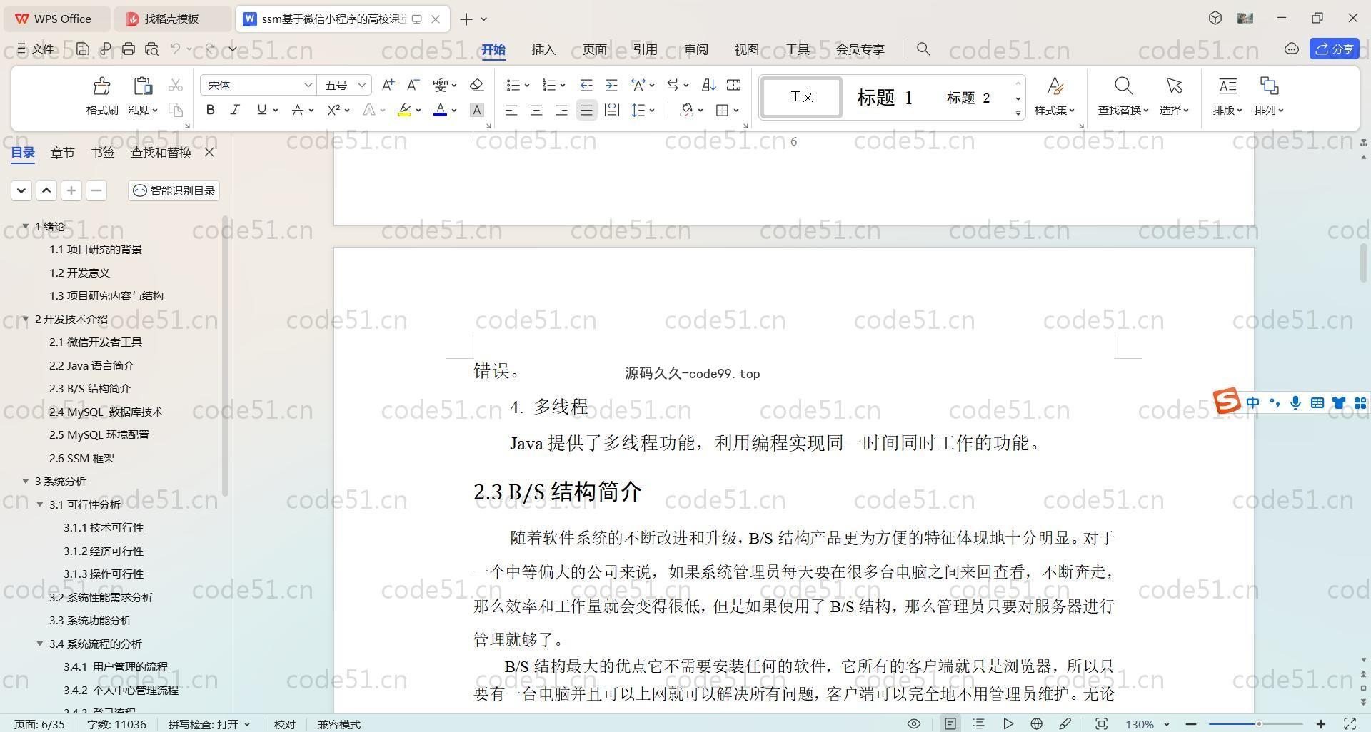This screenshot has height=732, width=1371.
Task: Click the Increase Indent icon
Action: pos(611,85)
